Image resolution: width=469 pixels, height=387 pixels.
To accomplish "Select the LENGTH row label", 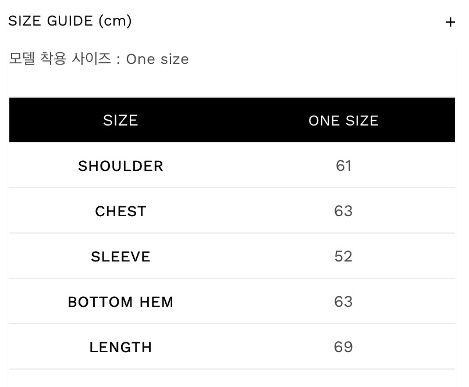I will 120,347.
